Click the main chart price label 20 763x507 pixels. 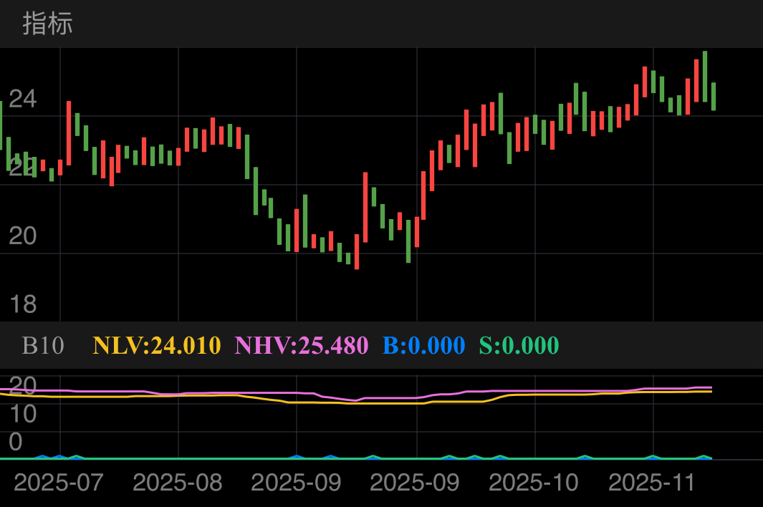pyautogui.click(x=22, y=236)
